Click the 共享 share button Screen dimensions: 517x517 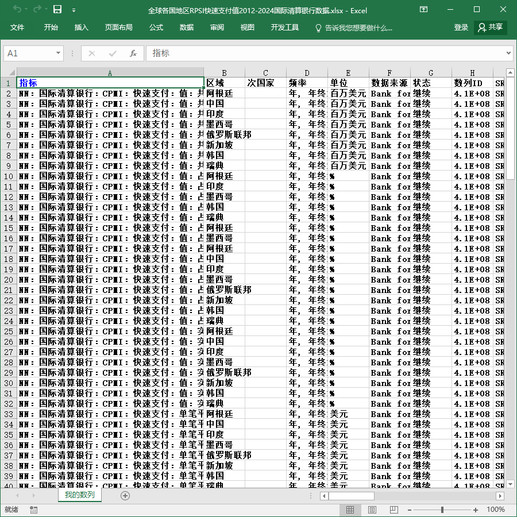tap(491, 28)
